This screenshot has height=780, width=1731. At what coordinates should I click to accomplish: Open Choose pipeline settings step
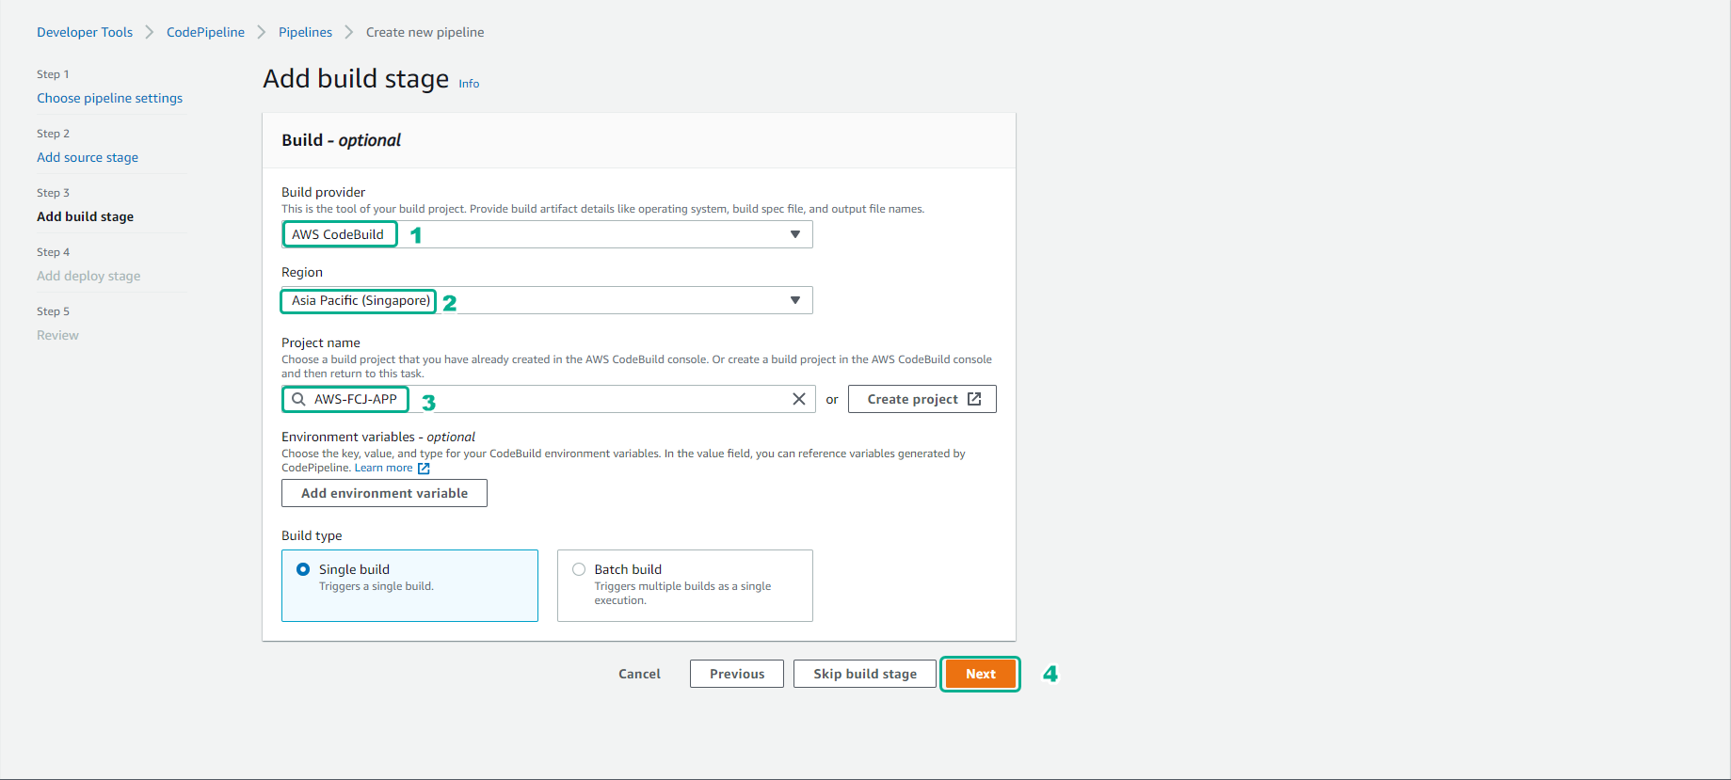pos(109,98)
